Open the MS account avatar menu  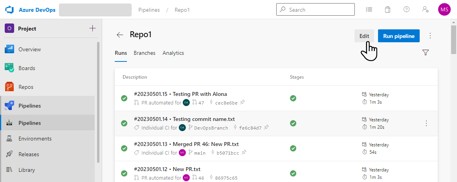[x=444, y=9]
